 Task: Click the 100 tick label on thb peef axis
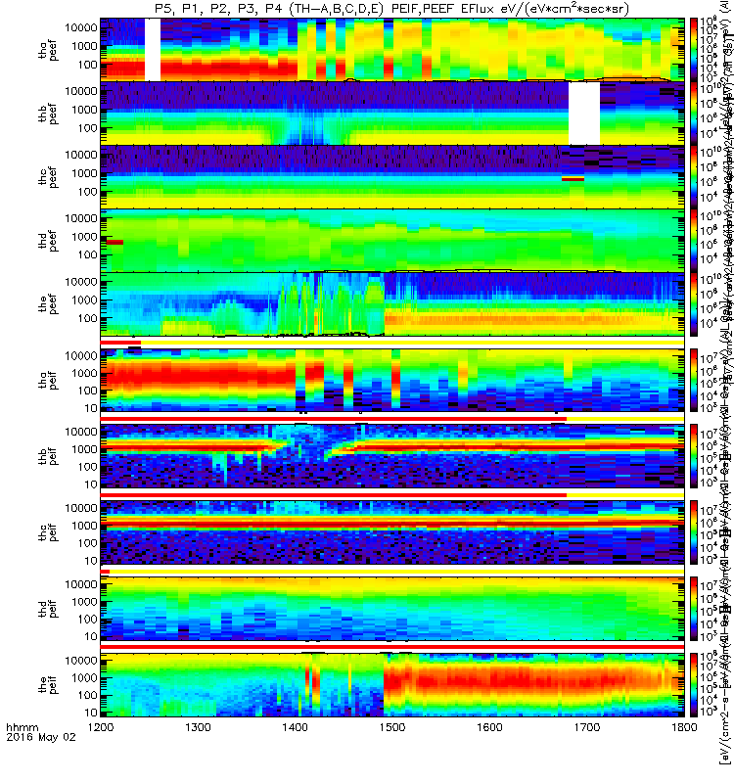tap(87, 128)
